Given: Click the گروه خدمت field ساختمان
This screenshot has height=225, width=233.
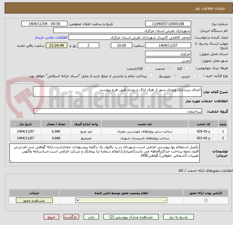Looking at the screenshot, I should [118, 111].
